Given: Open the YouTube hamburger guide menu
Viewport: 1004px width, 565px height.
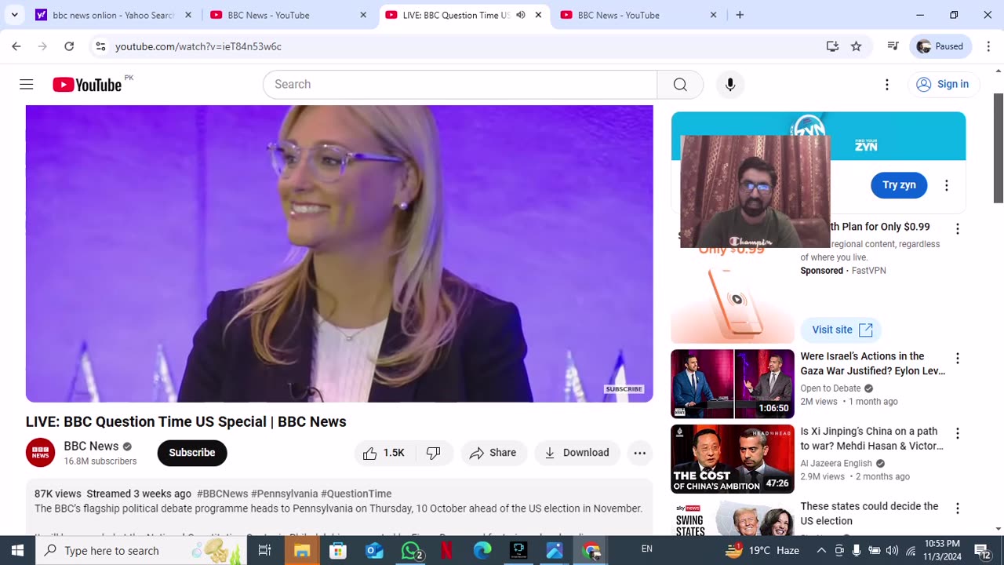Looking at the screenshot, I should (x=27, y=85).
